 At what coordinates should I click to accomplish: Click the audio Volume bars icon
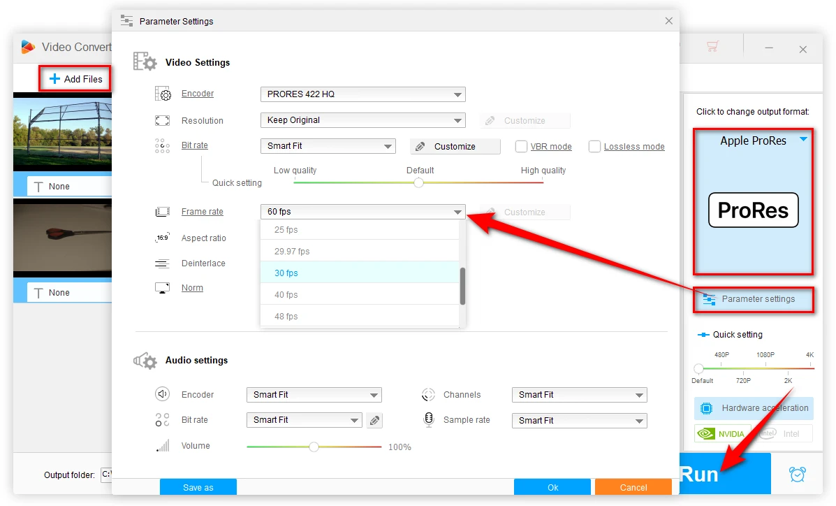(163, 446)
